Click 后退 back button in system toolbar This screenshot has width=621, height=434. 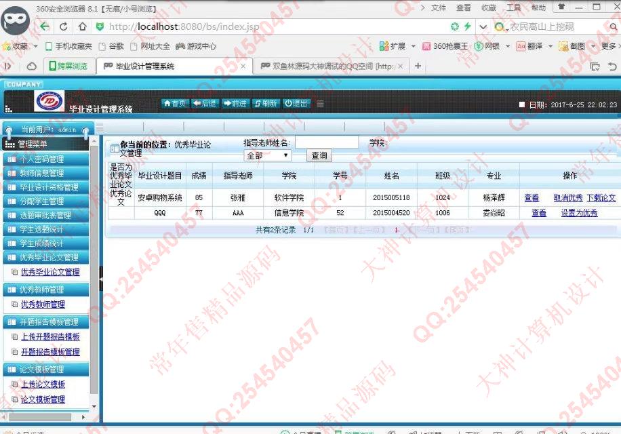point(205,103)
